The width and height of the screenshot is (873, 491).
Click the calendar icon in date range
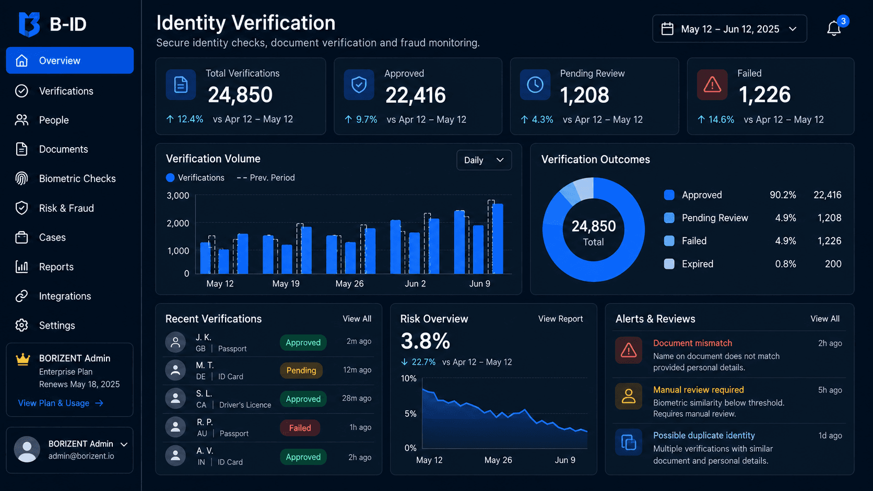[x=667, y=29]
